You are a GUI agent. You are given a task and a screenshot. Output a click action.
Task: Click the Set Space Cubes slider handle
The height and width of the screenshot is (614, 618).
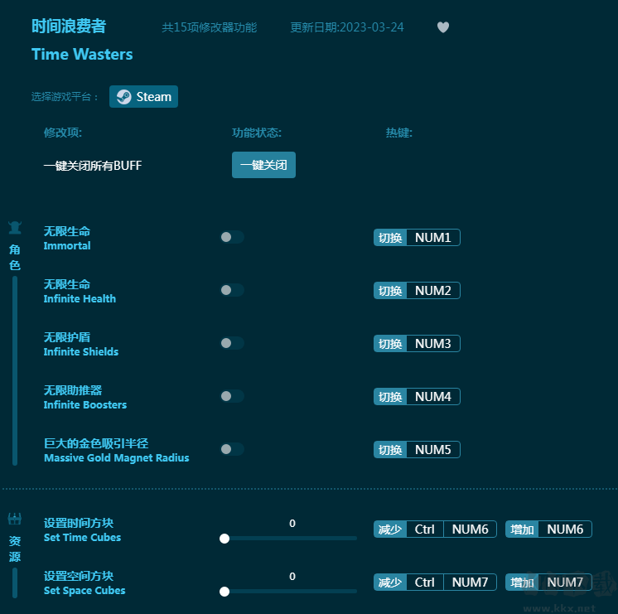pyautogui.click(x=225, y=592)
